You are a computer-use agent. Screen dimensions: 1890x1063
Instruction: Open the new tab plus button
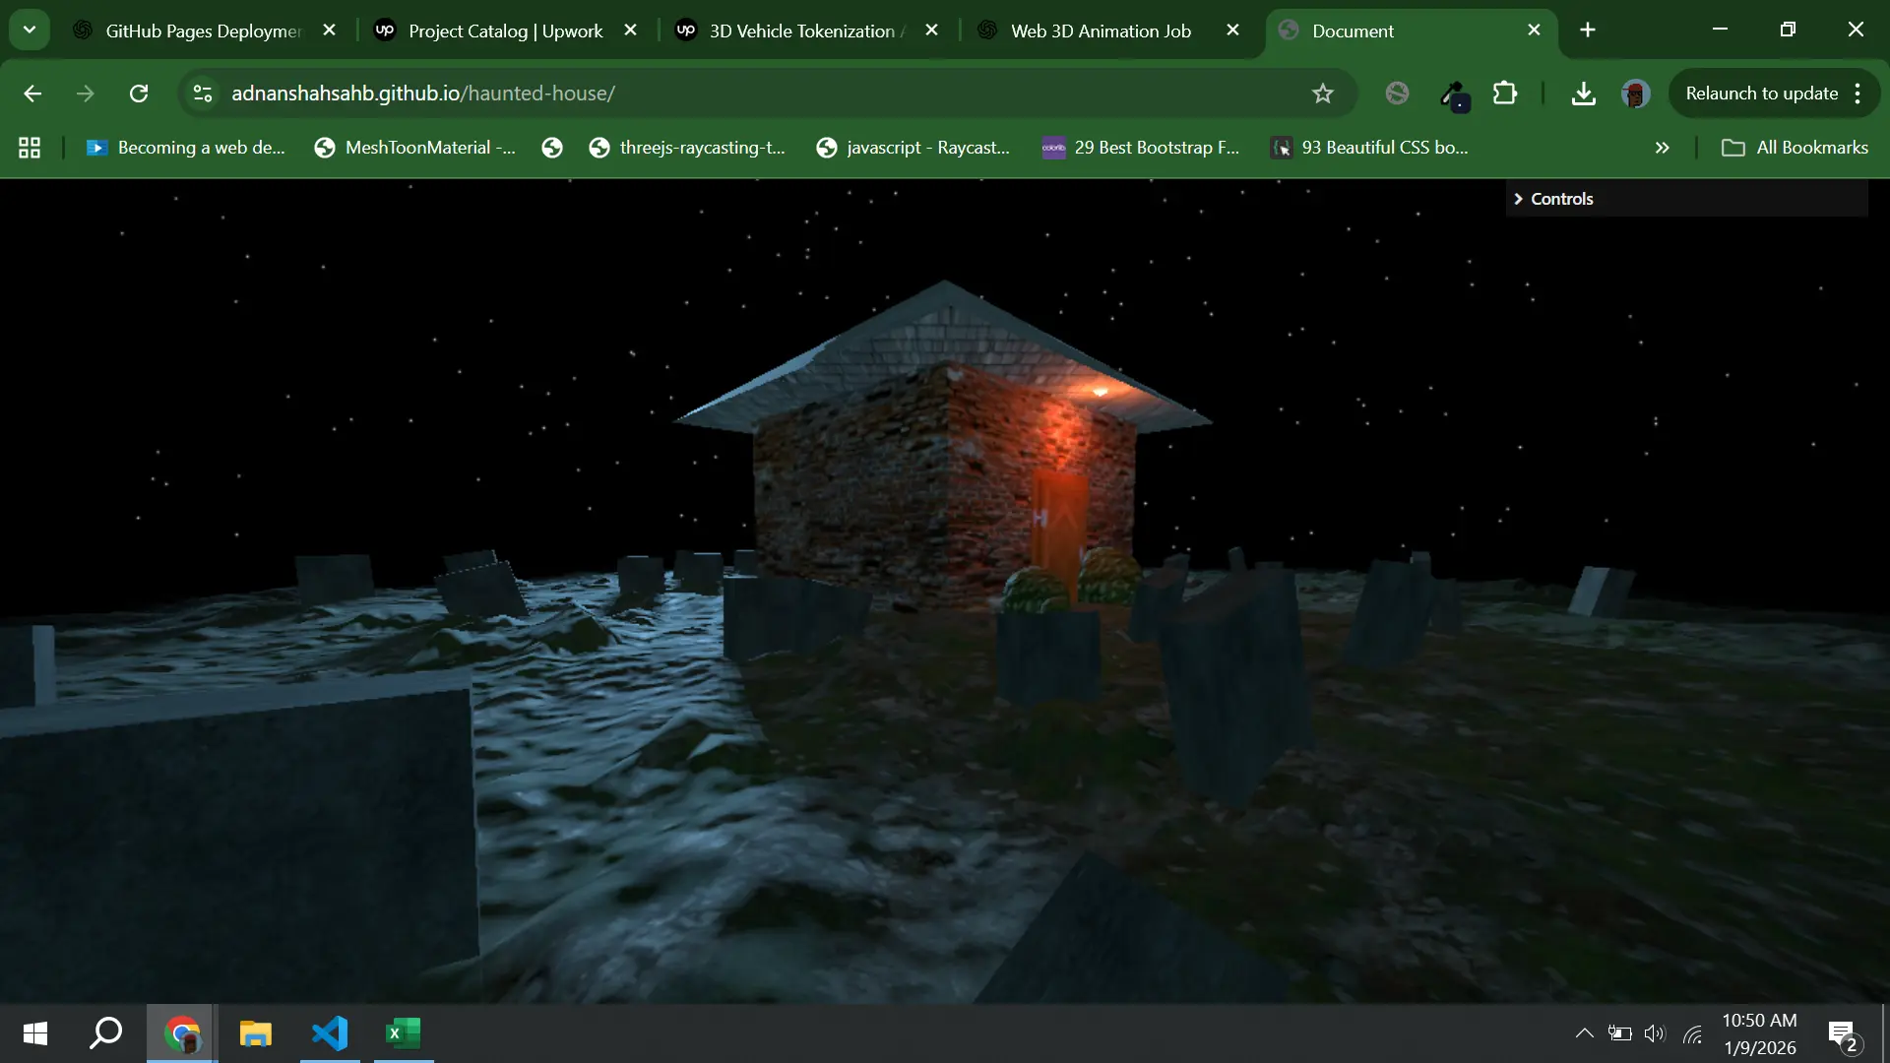[x=1587, y=31]
